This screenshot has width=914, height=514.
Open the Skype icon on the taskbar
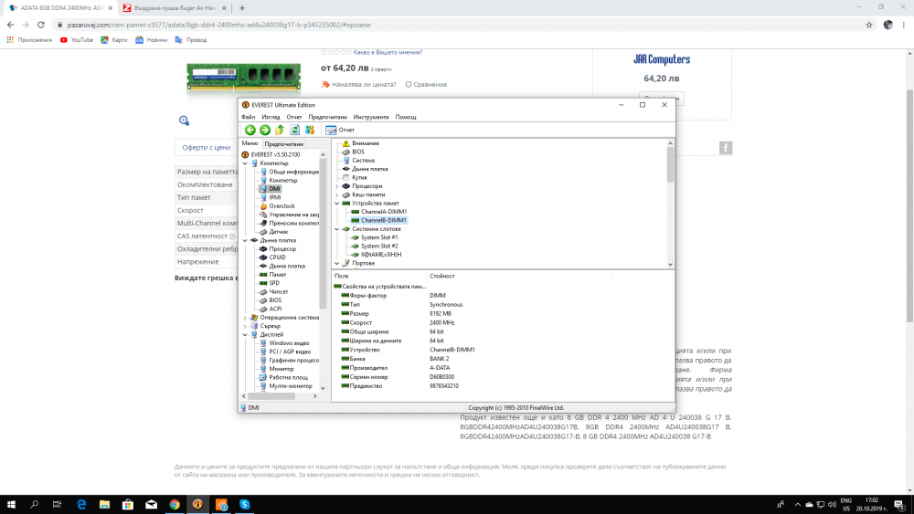coord(244,504)
